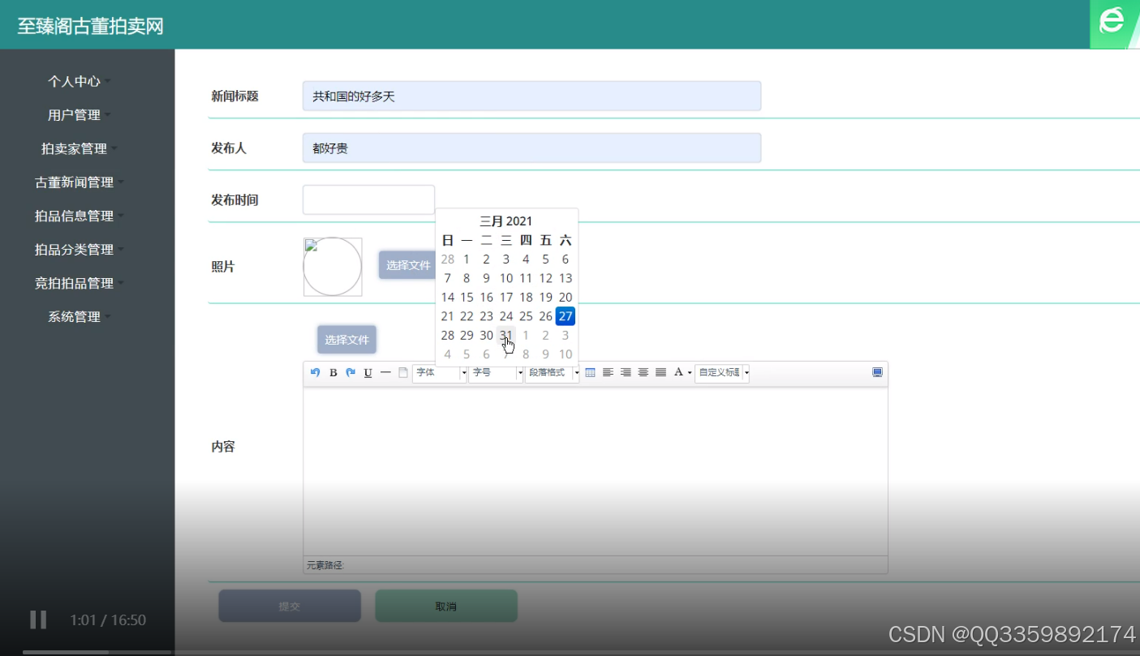The height and width of the screenshot is (656, 1140).
Task: Select date 12 in calendar
Action: click(546, 278)
